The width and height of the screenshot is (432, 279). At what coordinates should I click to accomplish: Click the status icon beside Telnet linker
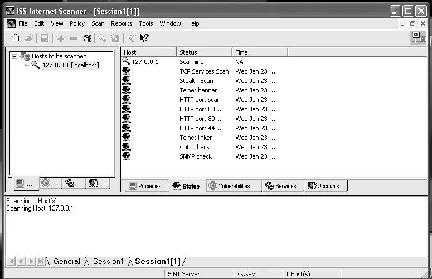point(127,138)
